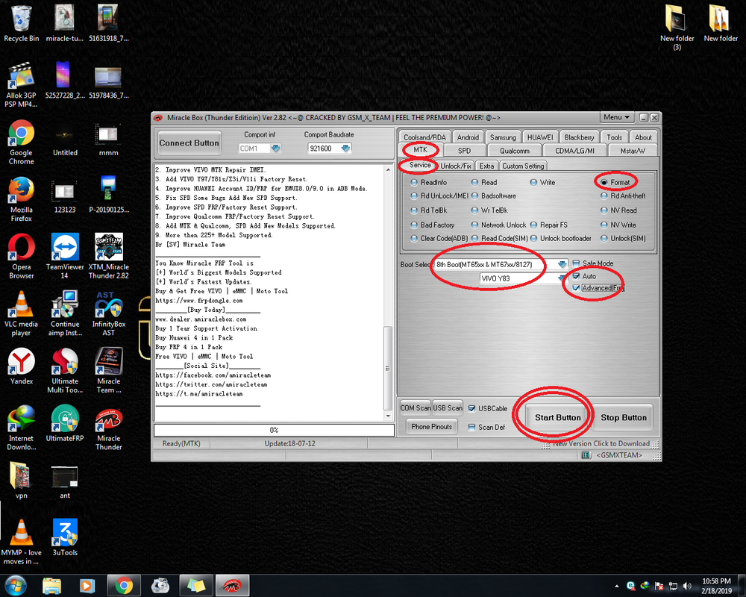Select the Rd Anti-theft radio option
The image size is (746, 597).
click(623, 196)
